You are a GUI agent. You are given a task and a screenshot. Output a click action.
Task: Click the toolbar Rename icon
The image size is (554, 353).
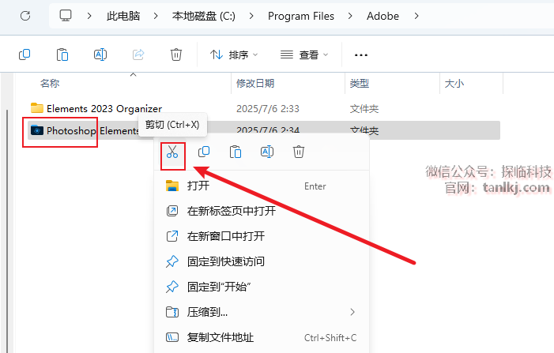click(x=100, y=54)
